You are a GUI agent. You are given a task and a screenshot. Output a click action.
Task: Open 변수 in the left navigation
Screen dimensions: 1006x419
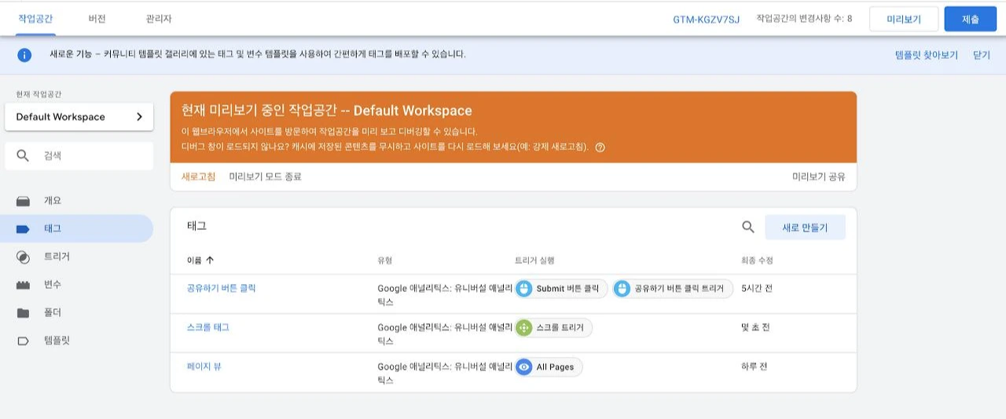tap(52, 285)
